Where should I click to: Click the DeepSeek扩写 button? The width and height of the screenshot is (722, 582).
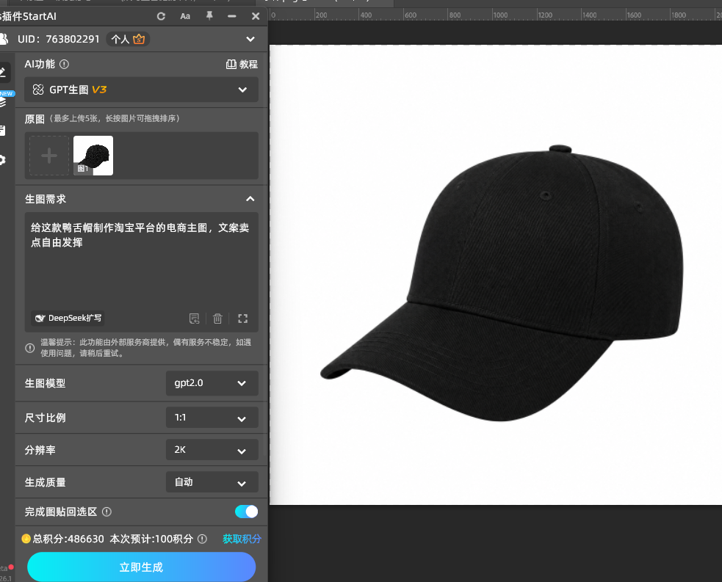[68, 318]
